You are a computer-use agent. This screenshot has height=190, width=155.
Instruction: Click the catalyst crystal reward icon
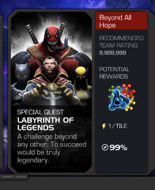point(122,97)
